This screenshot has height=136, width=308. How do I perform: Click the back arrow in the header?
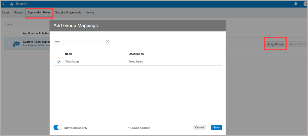point(3,4)
